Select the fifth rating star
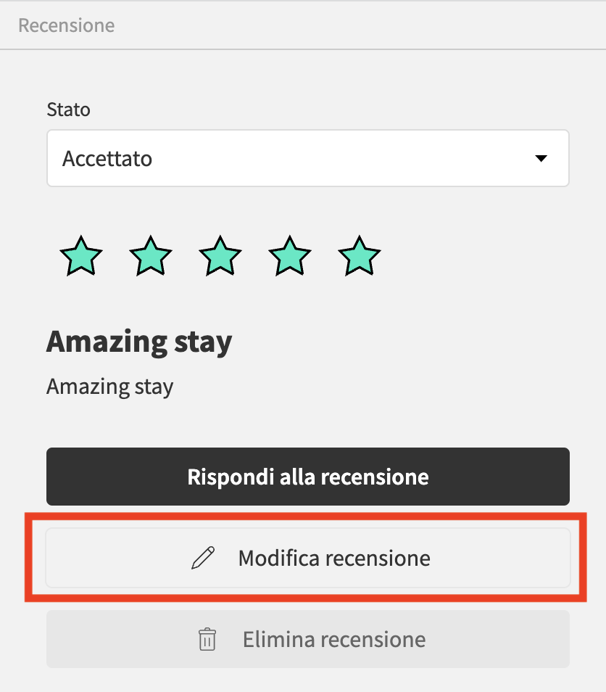Viewport: 606px width, 692px height. pos(360,256)
